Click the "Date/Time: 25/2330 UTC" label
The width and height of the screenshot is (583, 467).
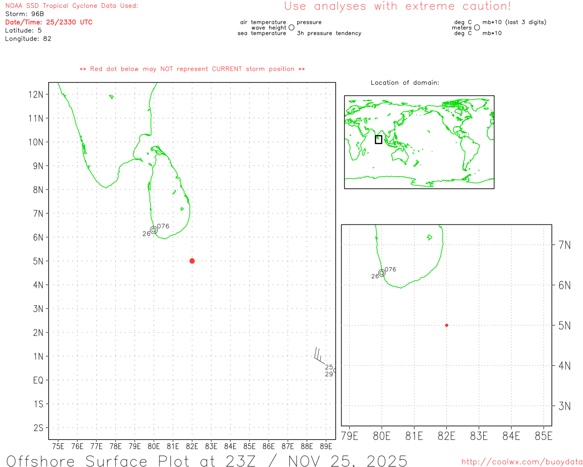click(49, 22)
